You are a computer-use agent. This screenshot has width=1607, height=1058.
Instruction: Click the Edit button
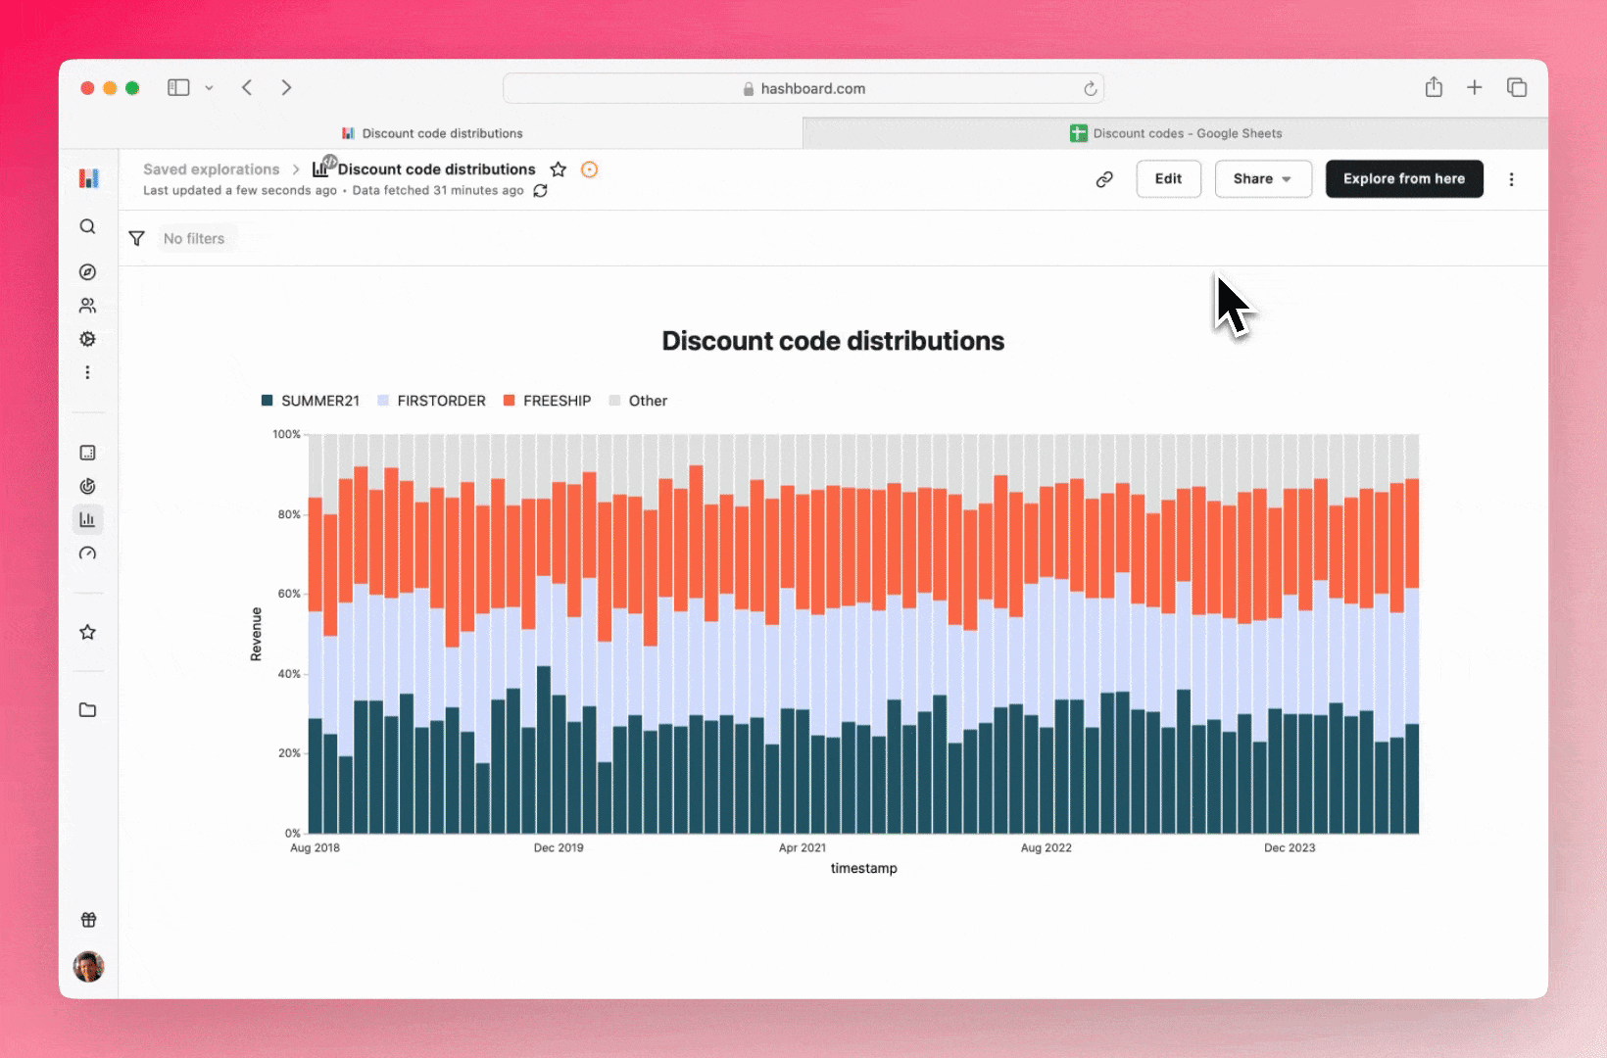click(x=1168, y=179)
